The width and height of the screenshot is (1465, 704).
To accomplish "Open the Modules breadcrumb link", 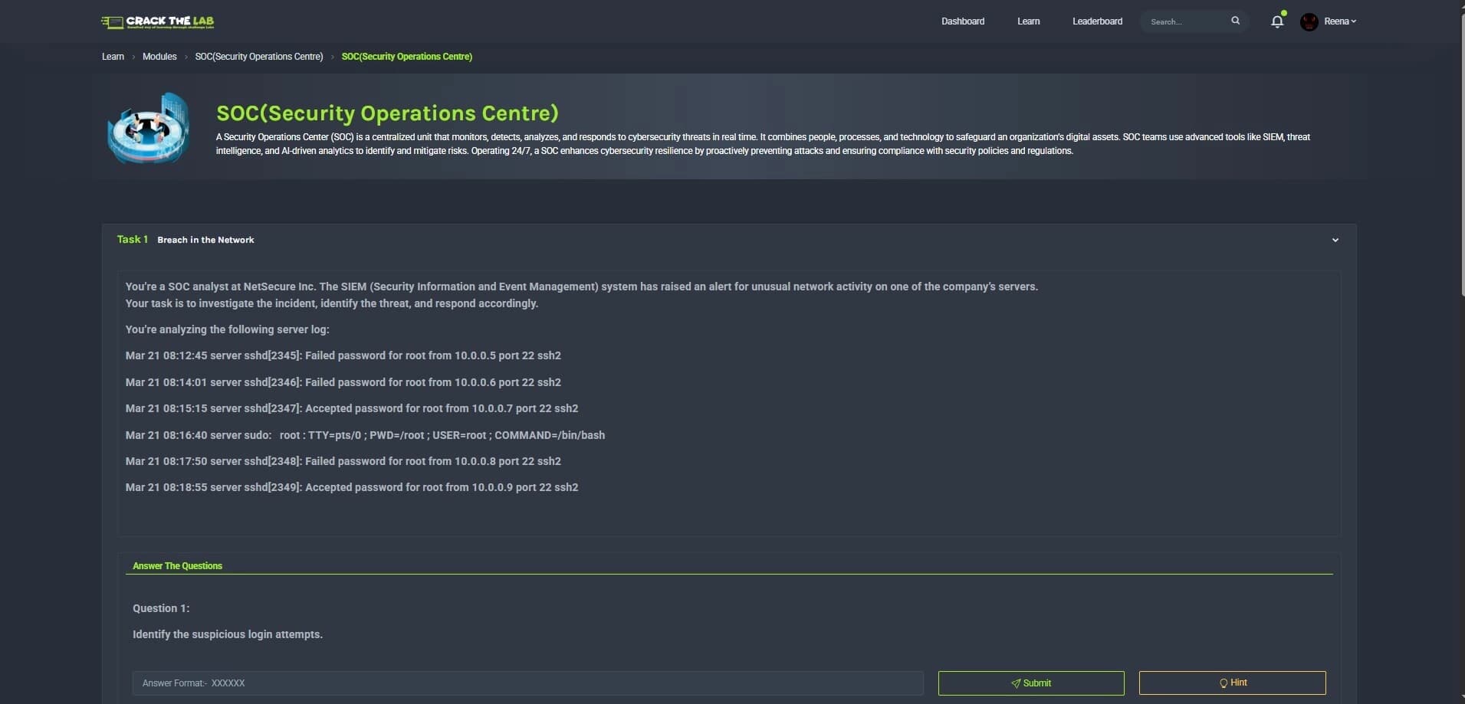I will (x=159, y=57).
